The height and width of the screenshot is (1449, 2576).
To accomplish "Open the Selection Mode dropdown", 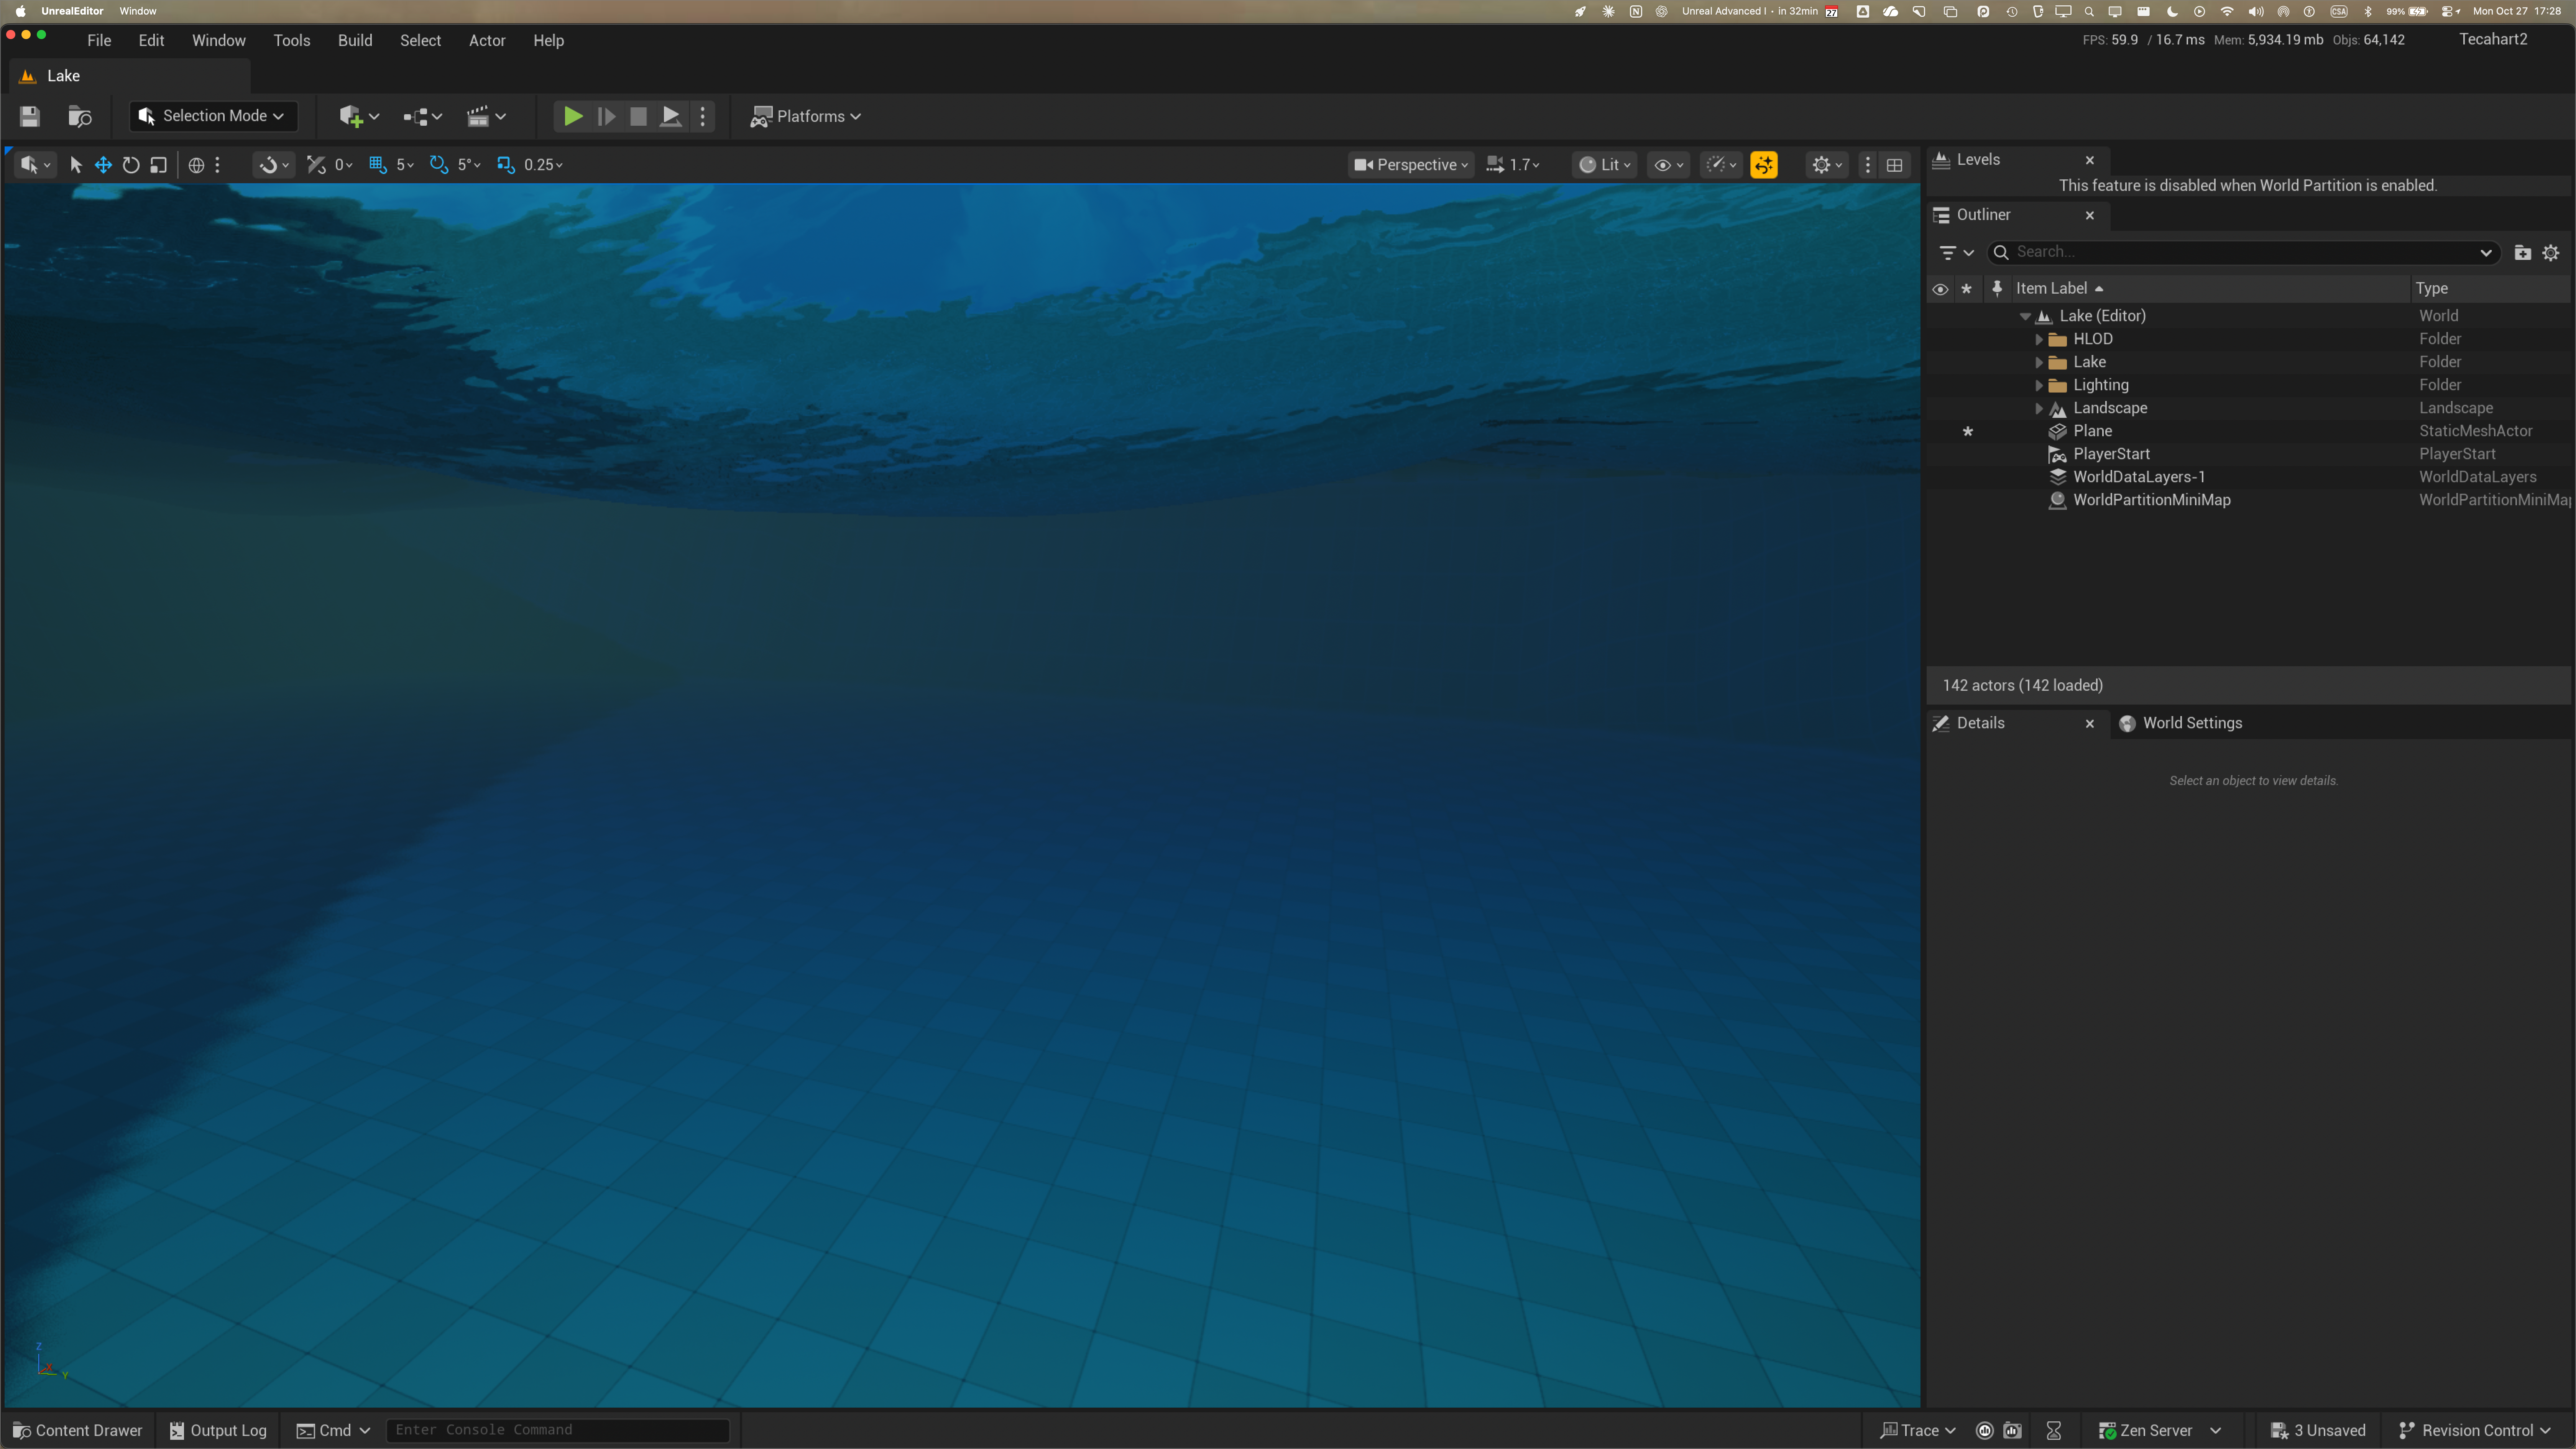I will point(213,116).
